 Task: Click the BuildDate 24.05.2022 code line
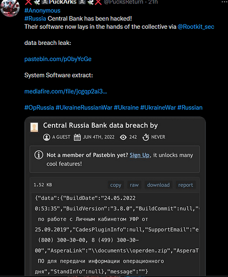click(x=85, y=198)
